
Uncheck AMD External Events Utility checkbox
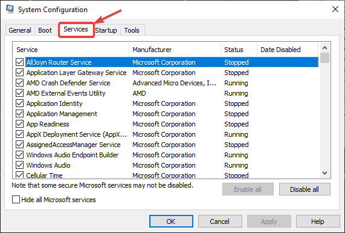19,93
